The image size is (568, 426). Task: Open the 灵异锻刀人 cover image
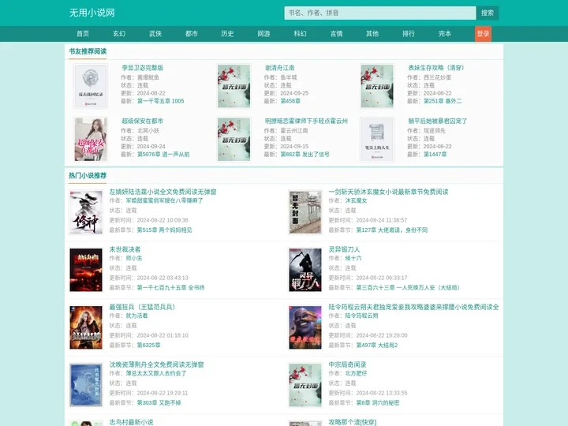(x=305, y=270)
